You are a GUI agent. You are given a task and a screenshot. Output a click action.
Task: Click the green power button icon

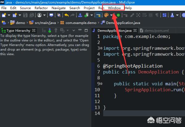click(118, 15)
